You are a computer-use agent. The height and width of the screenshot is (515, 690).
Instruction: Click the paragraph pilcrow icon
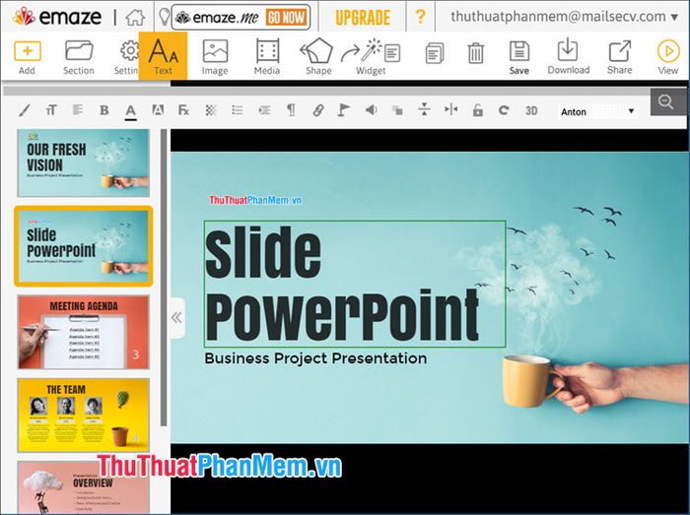291,110
